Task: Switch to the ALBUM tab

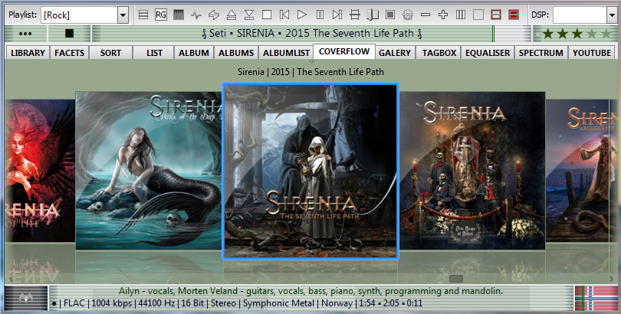Action: point(194,53)
